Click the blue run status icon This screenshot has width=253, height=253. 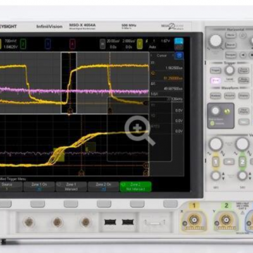(x=178, y=41)
